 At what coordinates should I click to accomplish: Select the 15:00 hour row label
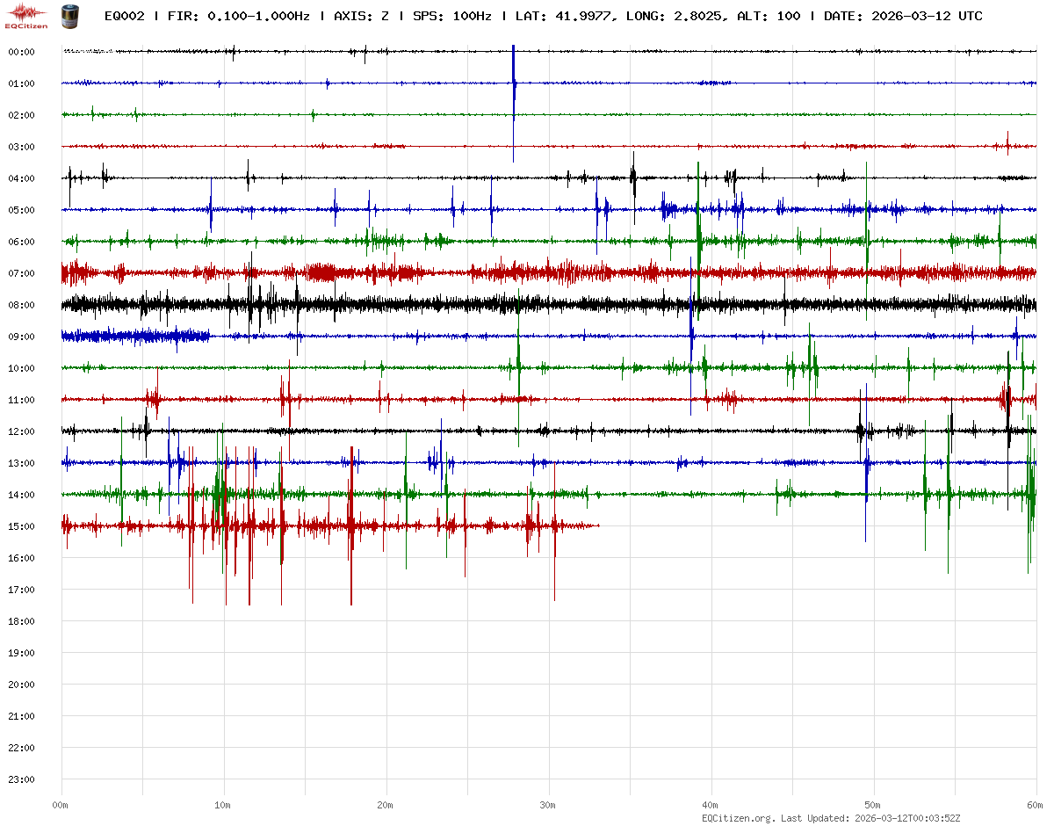[21, 526]
